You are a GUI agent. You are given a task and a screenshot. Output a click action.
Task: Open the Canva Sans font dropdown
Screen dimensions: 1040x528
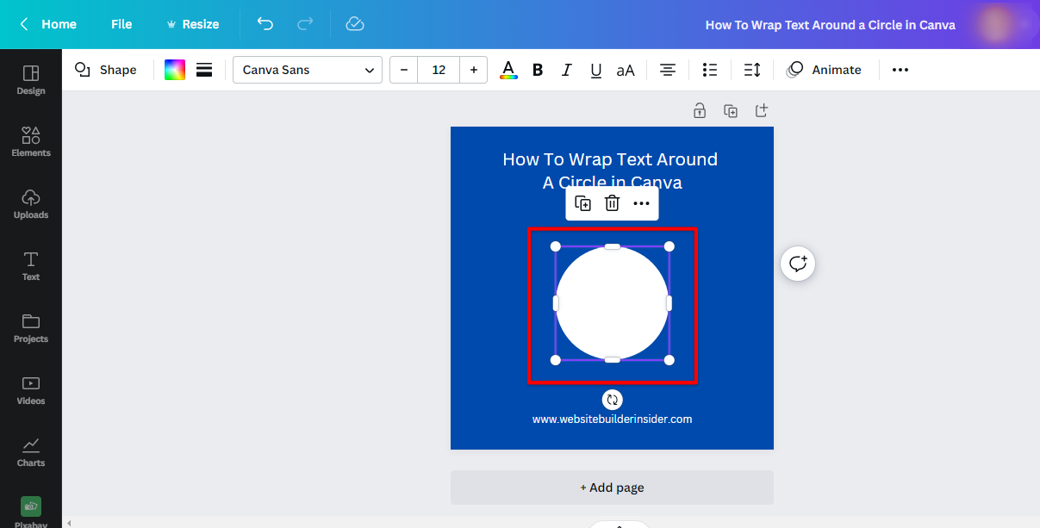point(308,70)
